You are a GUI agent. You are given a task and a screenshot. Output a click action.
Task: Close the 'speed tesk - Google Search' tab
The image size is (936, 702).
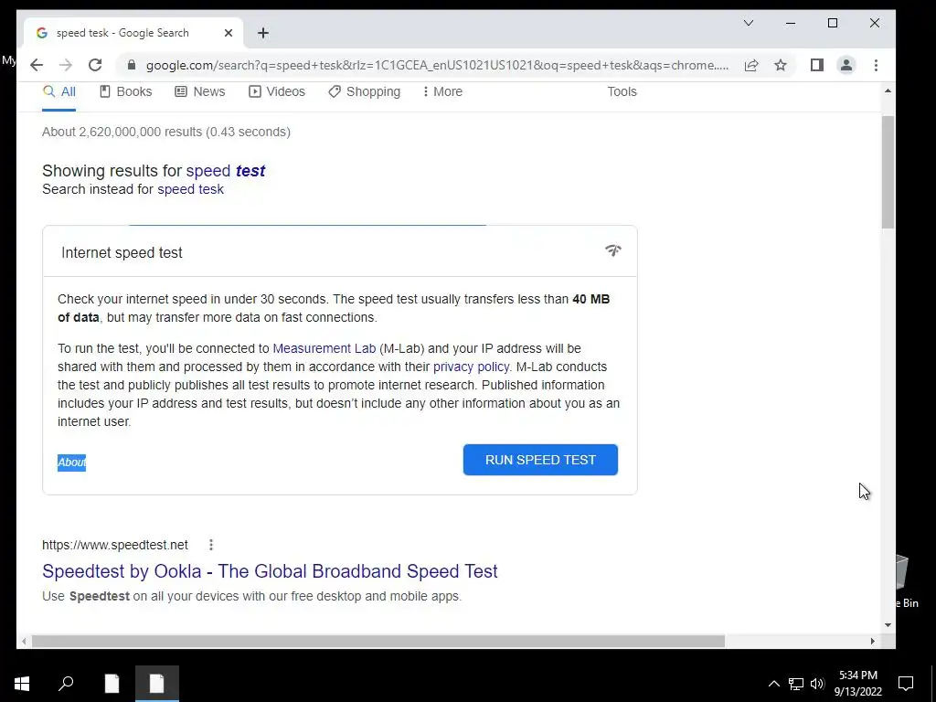click(x=228, y=33)
